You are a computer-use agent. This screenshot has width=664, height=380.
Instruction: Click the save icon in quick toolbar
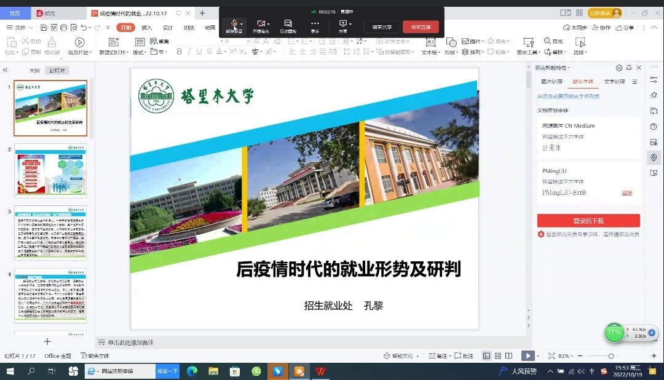click(44, 28)
